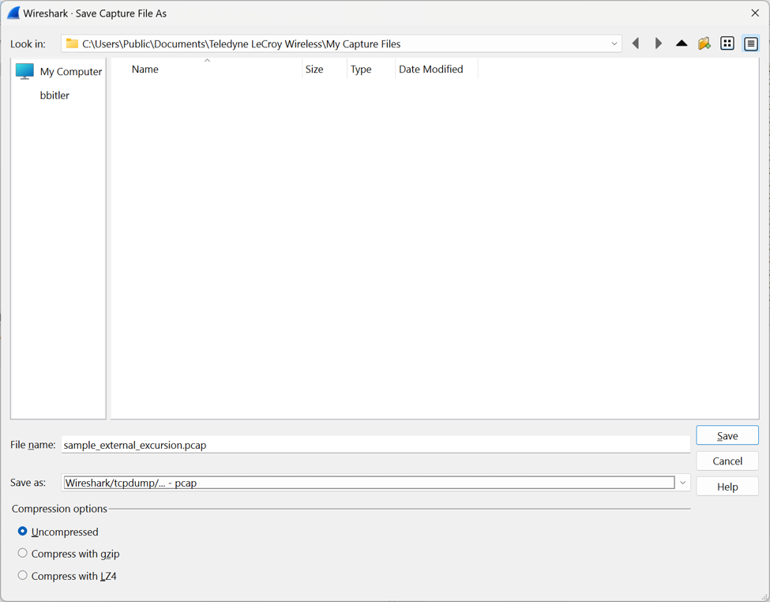Switch to list view mode icon
The width and height of the screenshot is (770, 602).
tap(727, 43)
